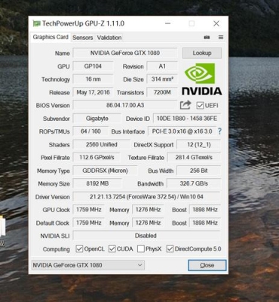
Task: Click the Device ID 10DE 1B80 field
Action: (x=187, y=119)
